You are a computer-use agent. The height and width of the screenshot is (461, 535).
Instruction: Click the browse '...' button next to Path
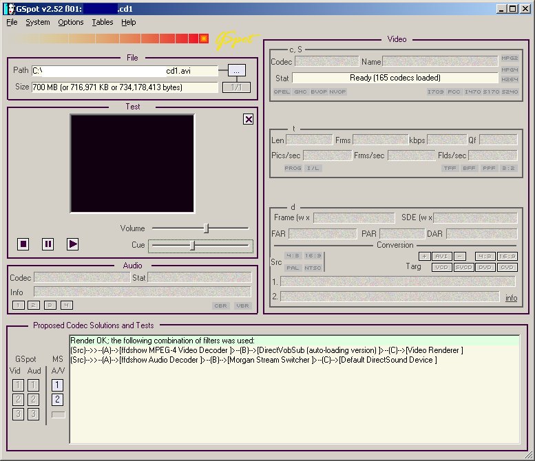[x=236, y=71]
